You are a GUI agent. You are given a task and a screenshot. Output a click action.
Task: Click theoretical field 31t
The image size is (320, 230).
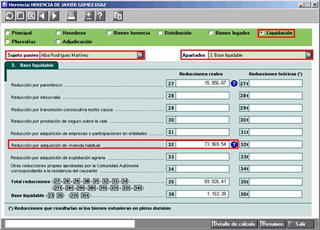[x=276, y=132]
